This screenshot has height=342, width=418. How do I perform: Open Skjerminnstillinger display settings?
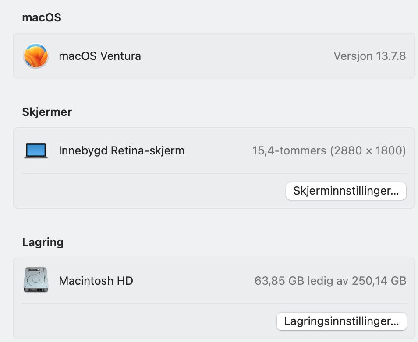point(346,191)
